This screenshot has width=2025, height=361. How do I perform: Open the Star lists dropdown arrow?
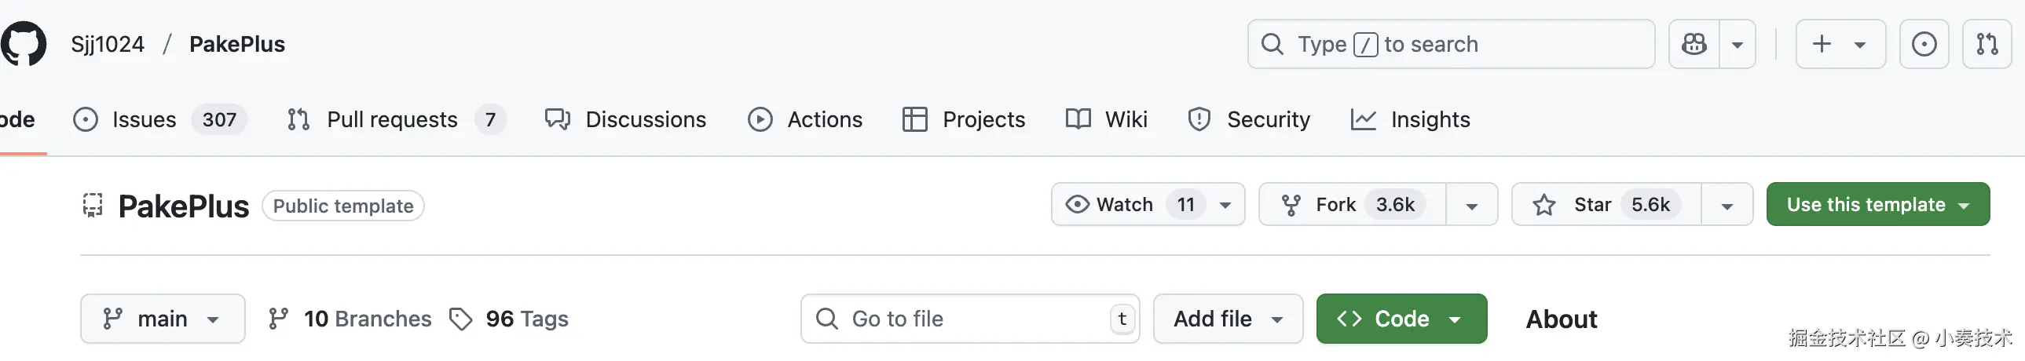[1727, 206]
